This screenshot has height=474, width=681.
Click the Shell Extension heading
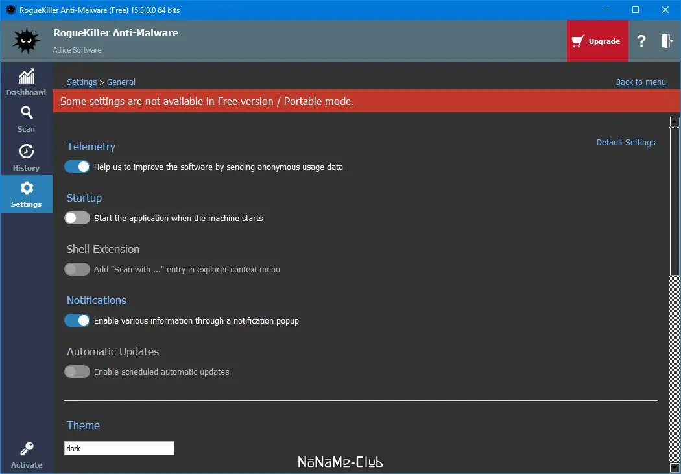pyautogui.click(x=103, y=249)
